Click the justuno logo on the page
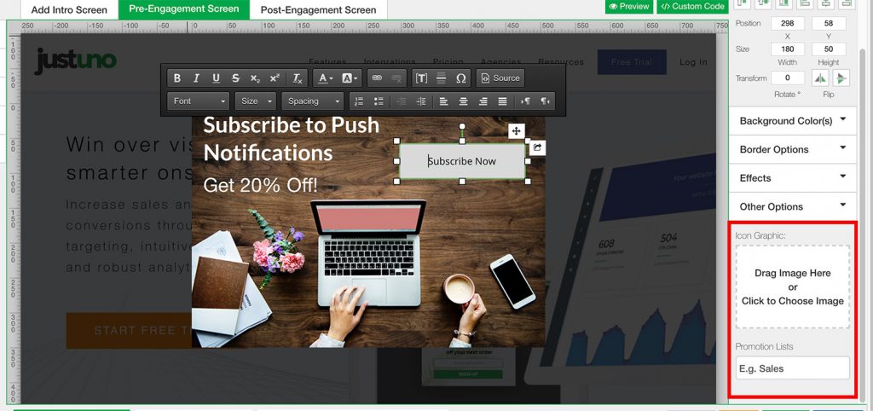 pos(76,61)
